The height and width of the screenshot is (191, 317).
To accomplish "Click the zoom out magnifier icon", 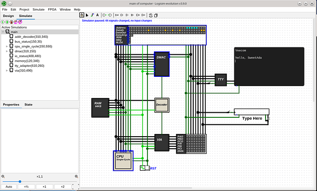I will coord(3,176).
